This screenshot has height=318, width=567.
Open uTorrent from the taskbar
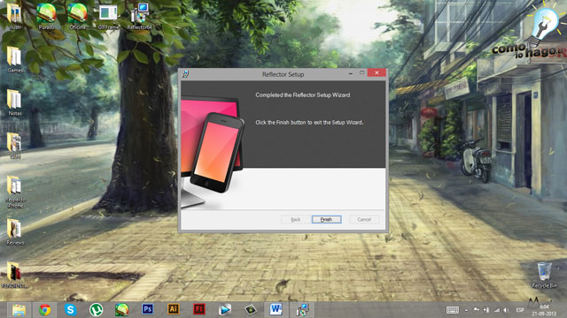click(97, 310)
